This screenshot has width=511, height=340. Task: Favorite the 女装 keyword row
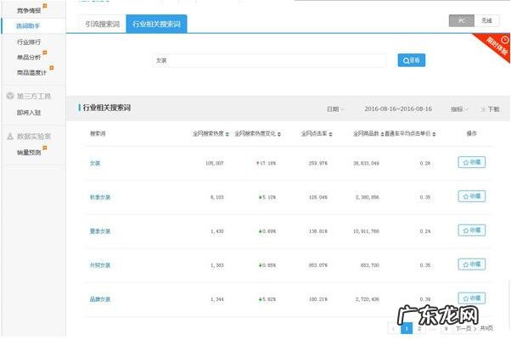click(472, 162)
